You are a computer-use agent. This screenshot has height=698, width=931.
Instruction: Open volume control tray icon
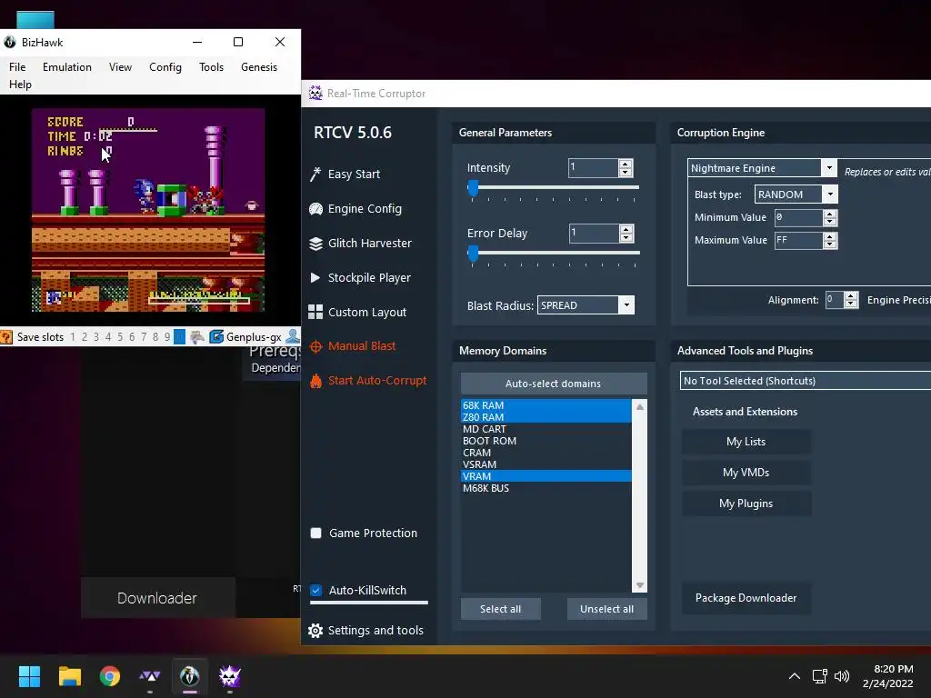[842, 676]
